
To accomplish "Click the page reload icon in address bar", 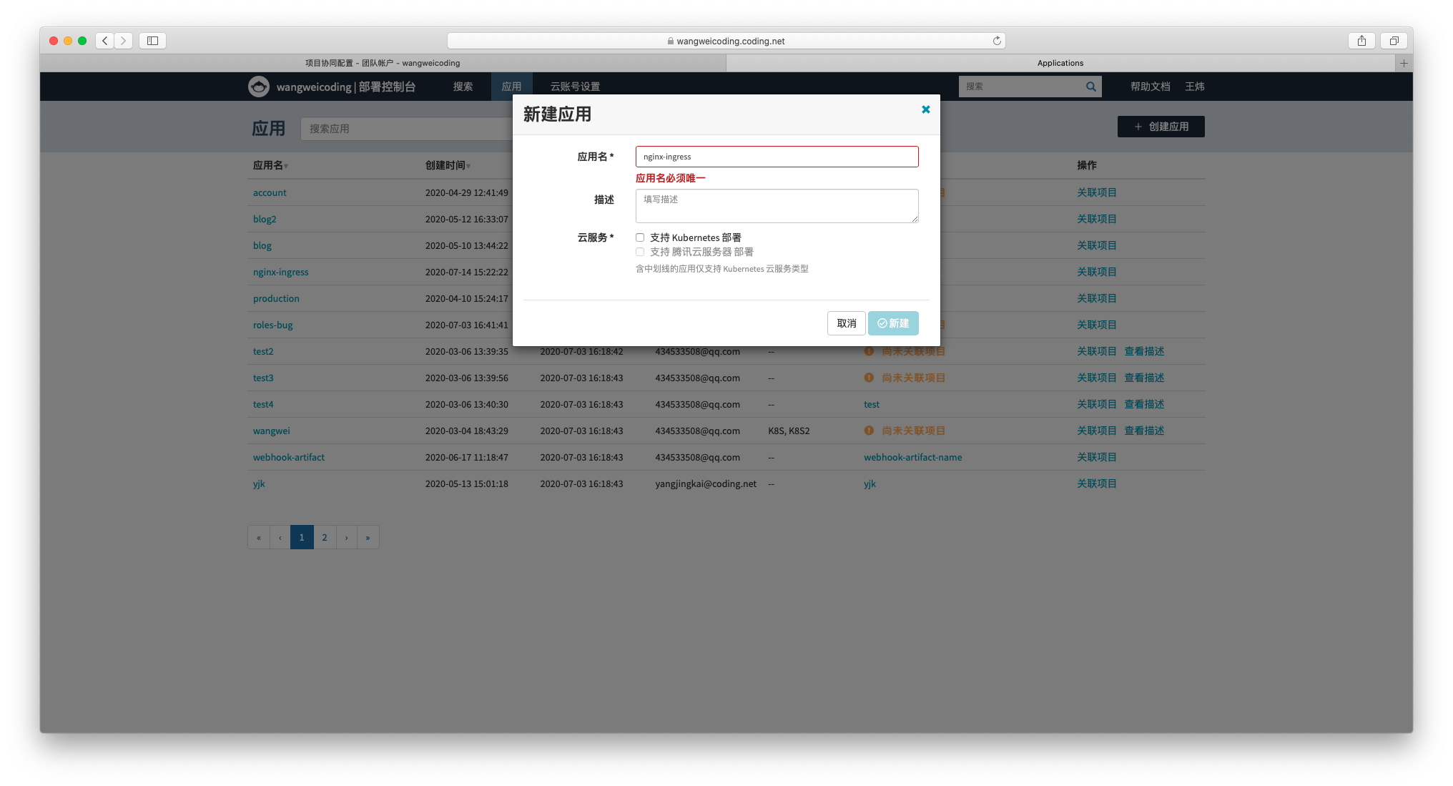I will [997, 41].
